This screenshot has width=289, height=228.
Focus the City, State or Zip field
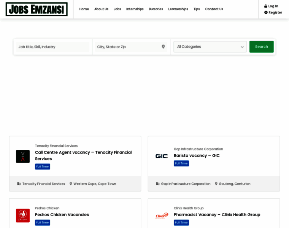(x=131, y=47)
